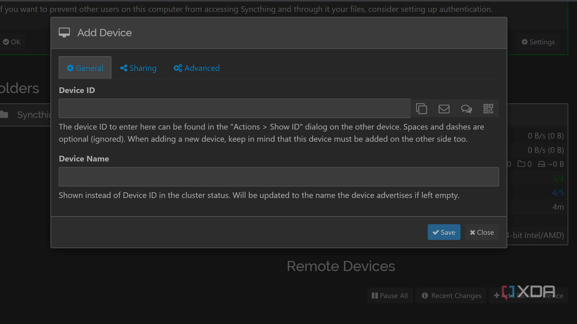The height and width of the screenshot is (324, 577).
Task: Show the QR code for Device ID
Action: pyautogui.click(x=488, y=109)
